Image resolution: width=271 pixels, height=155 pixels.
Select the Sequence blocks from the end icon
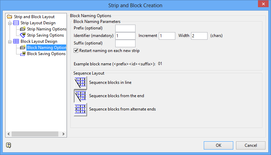pos(80,96)
